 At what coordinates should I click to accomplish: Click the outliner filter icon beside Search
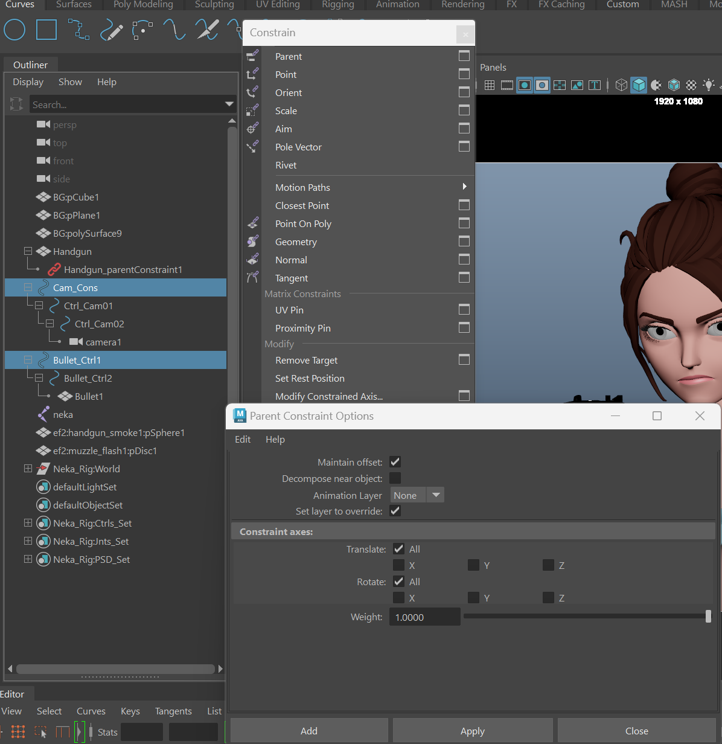point(16,104)
